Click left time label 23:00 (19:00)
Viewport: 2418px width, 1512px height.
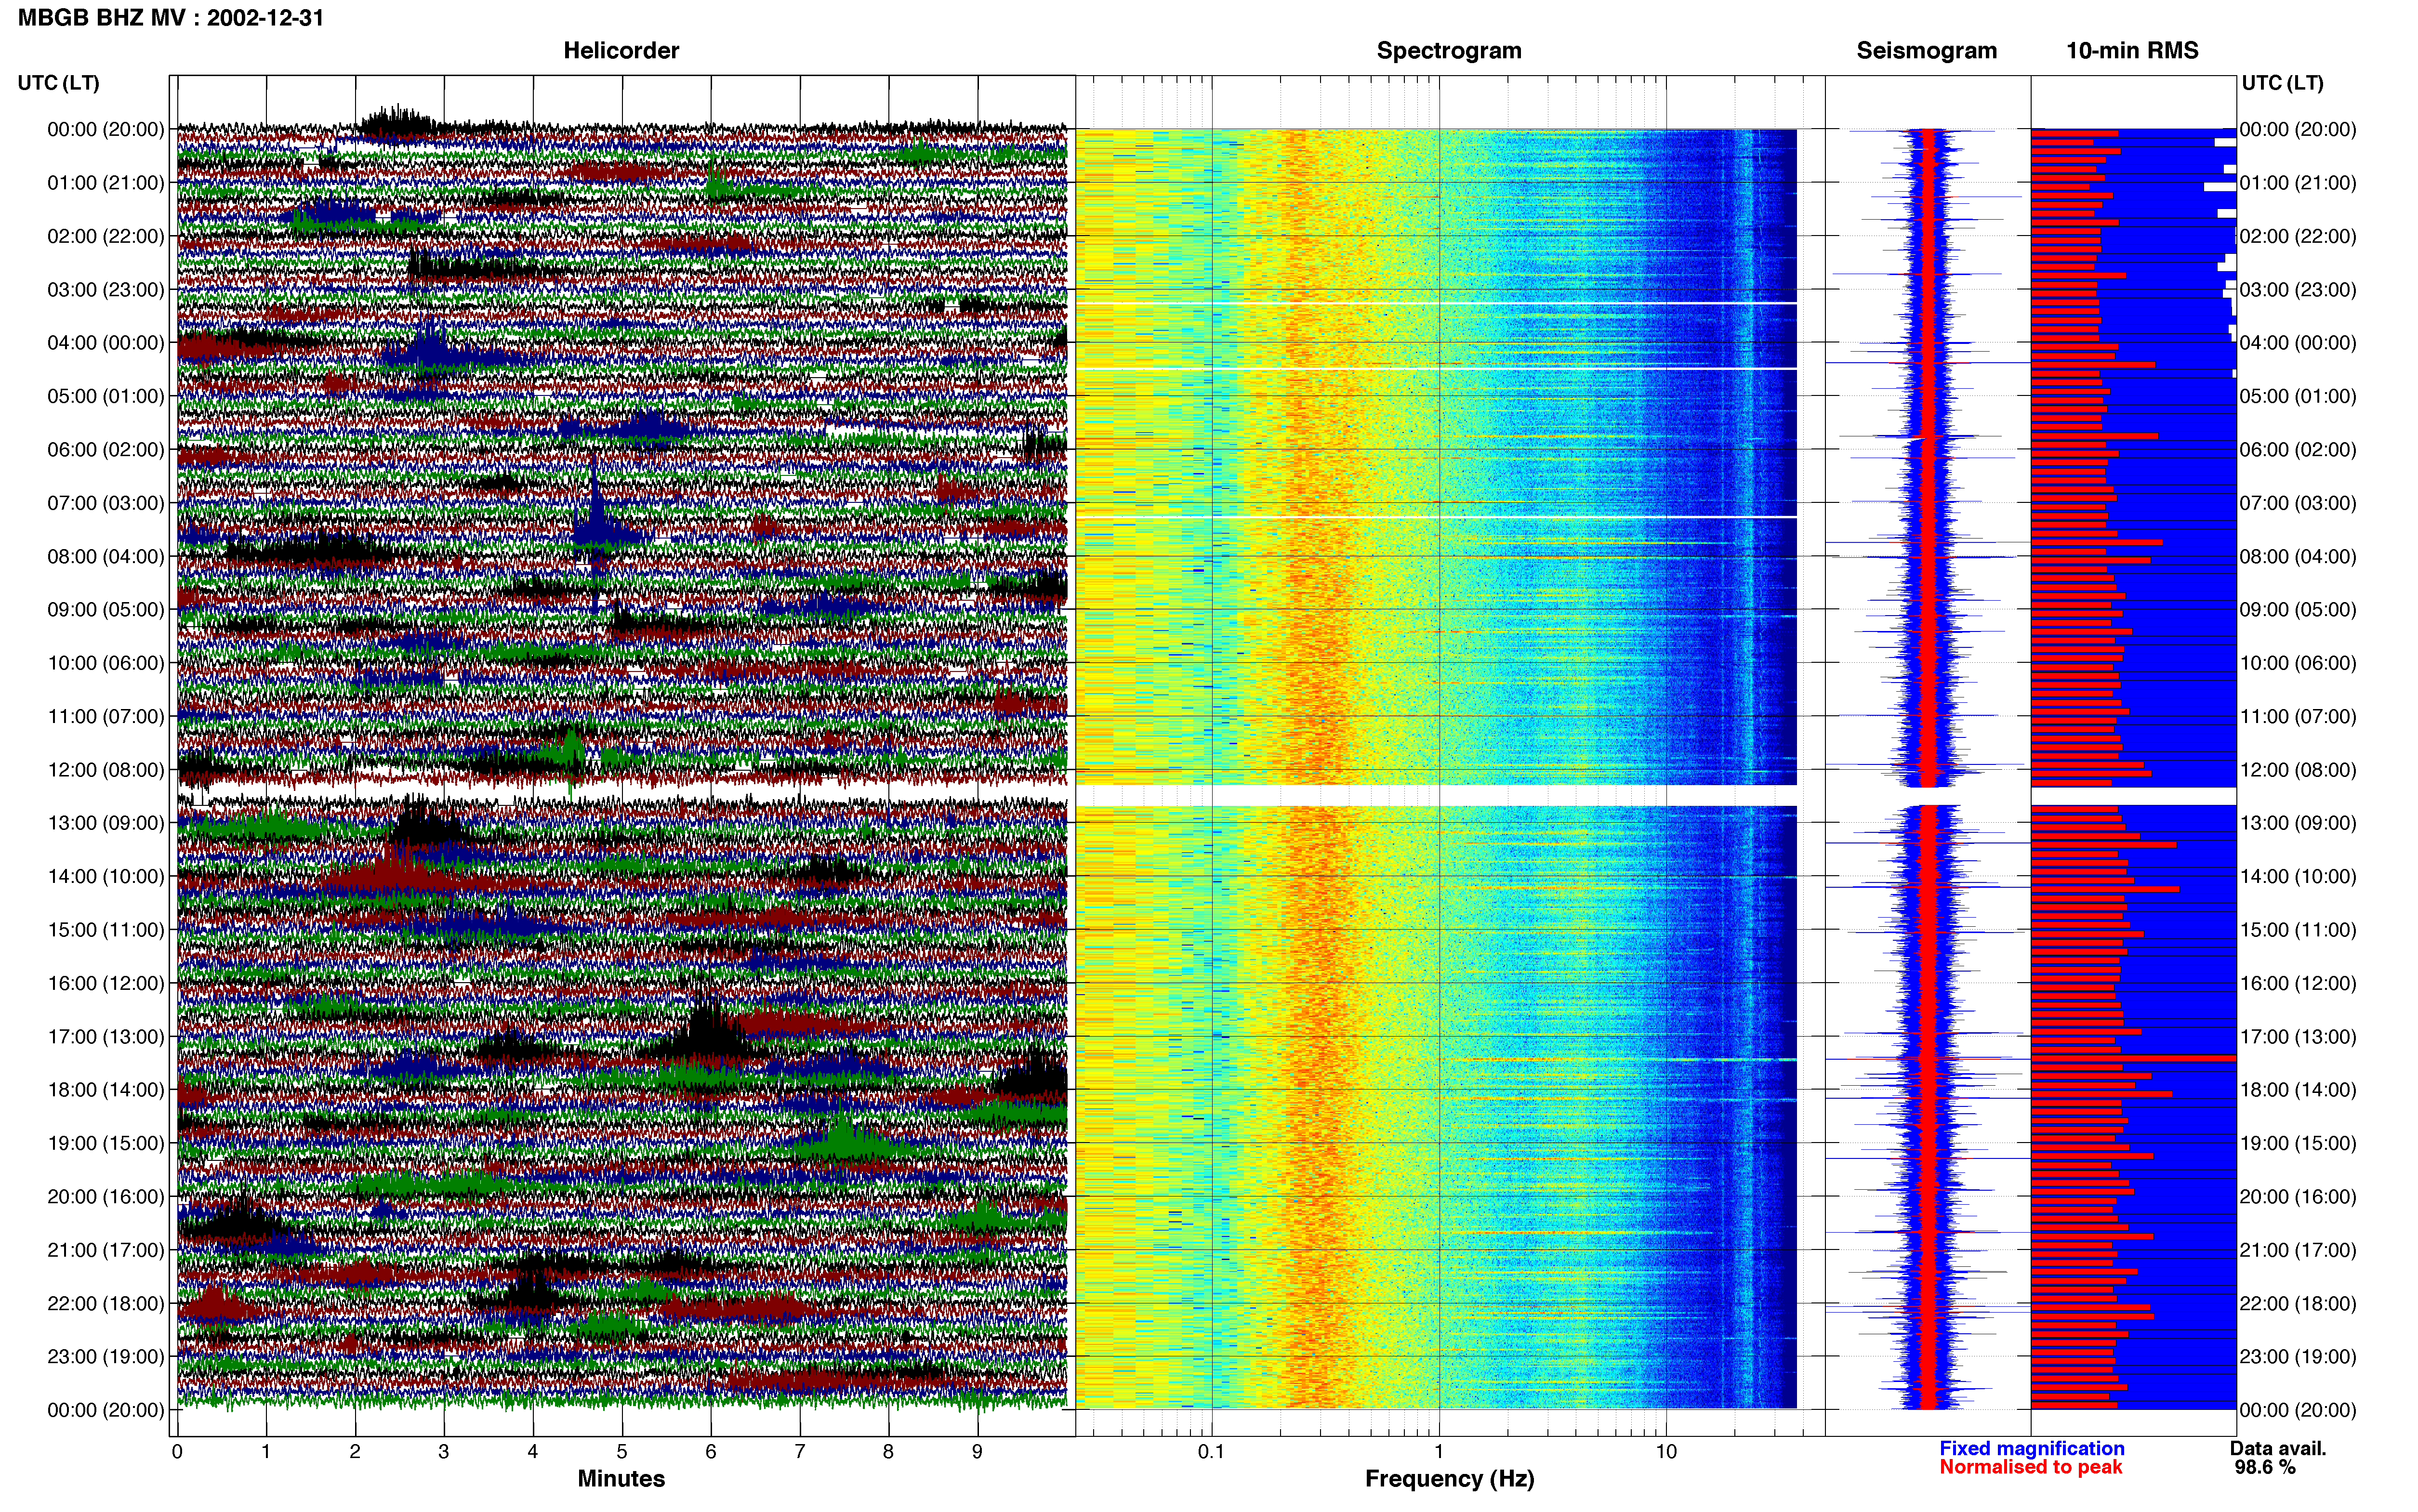pyautogui.click(x=106, y=1357)
